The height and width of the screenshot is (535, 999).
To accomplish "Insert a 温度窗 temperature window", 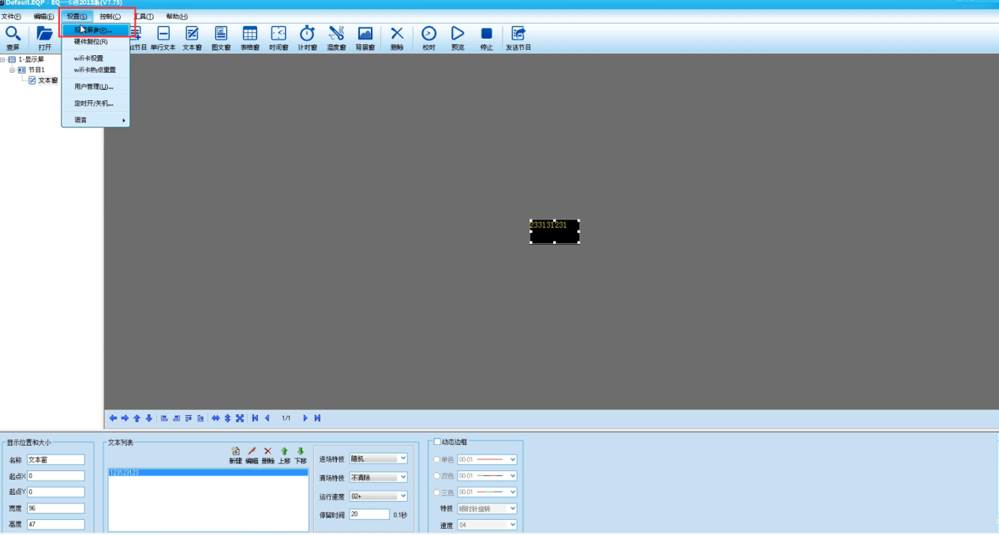I will click(336, 37).
